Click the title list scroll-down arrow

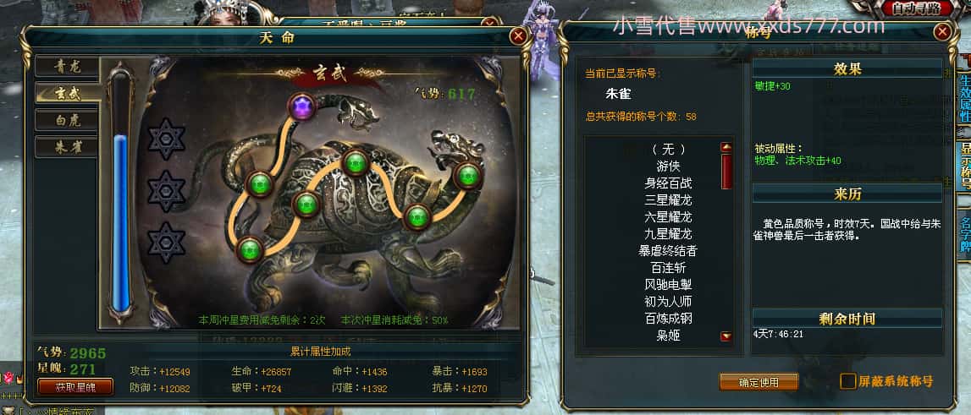coord(726,336)
